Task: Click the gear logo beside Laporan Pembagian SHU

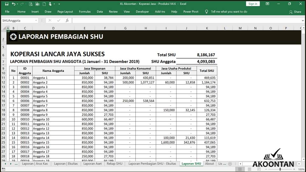Action: (13, 36)
